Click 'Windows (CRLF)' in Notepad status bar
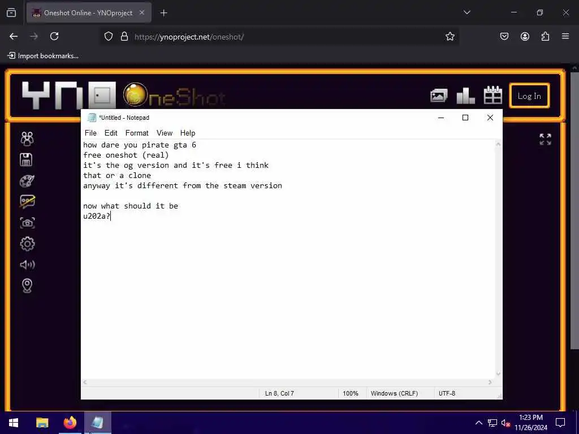 (x=394, y=393)
